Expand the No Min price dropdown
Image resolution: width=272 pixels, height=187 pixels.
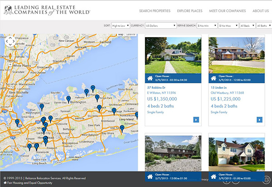(206, 25)
